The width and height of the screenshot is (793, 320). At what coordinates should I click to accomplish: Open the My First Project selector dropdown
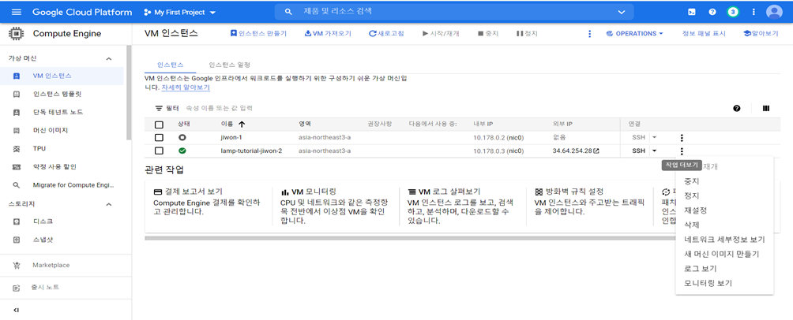pyautogui.click(x=179, y=12)
